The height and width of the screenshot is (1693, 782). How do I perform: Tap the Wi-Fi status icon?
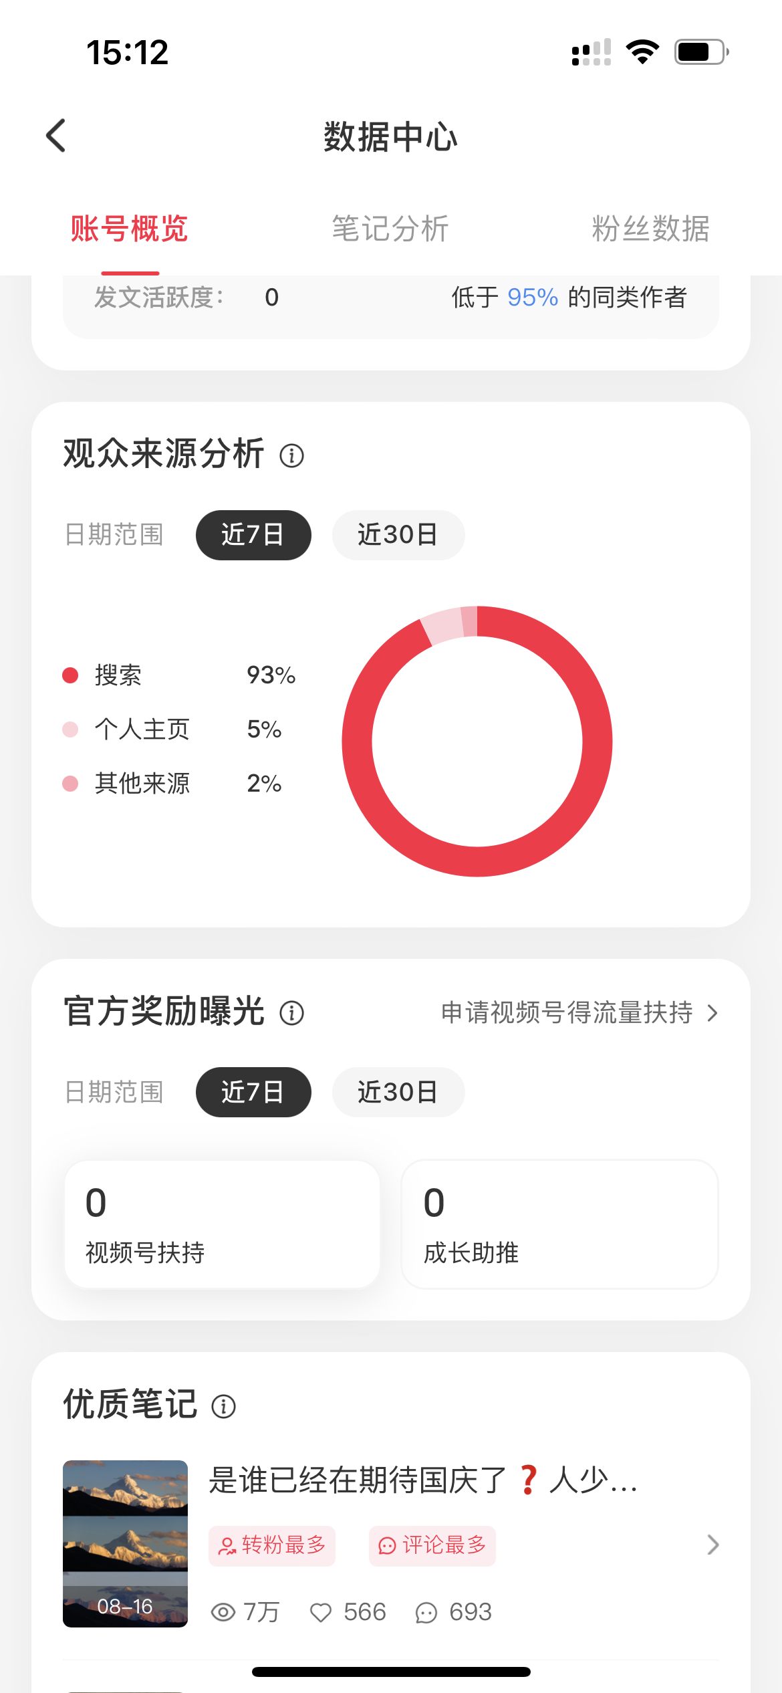[642, 51]
